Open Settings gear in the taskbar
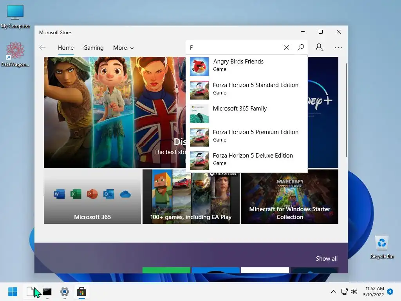This screenshot has width=401, height=301. (65, 292)
